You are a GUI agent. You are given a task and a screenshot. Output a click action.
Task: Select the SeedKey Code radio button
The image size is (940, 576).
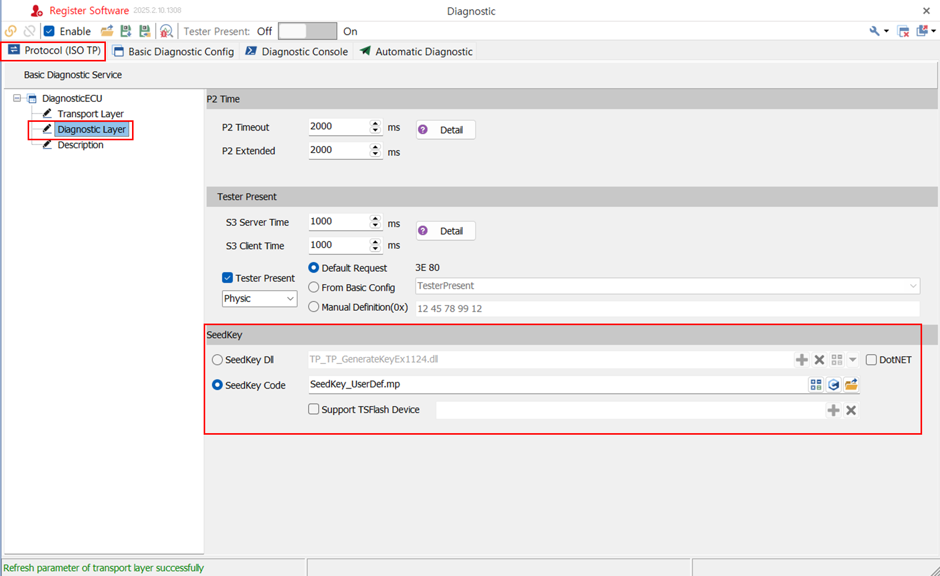point(217,385)
